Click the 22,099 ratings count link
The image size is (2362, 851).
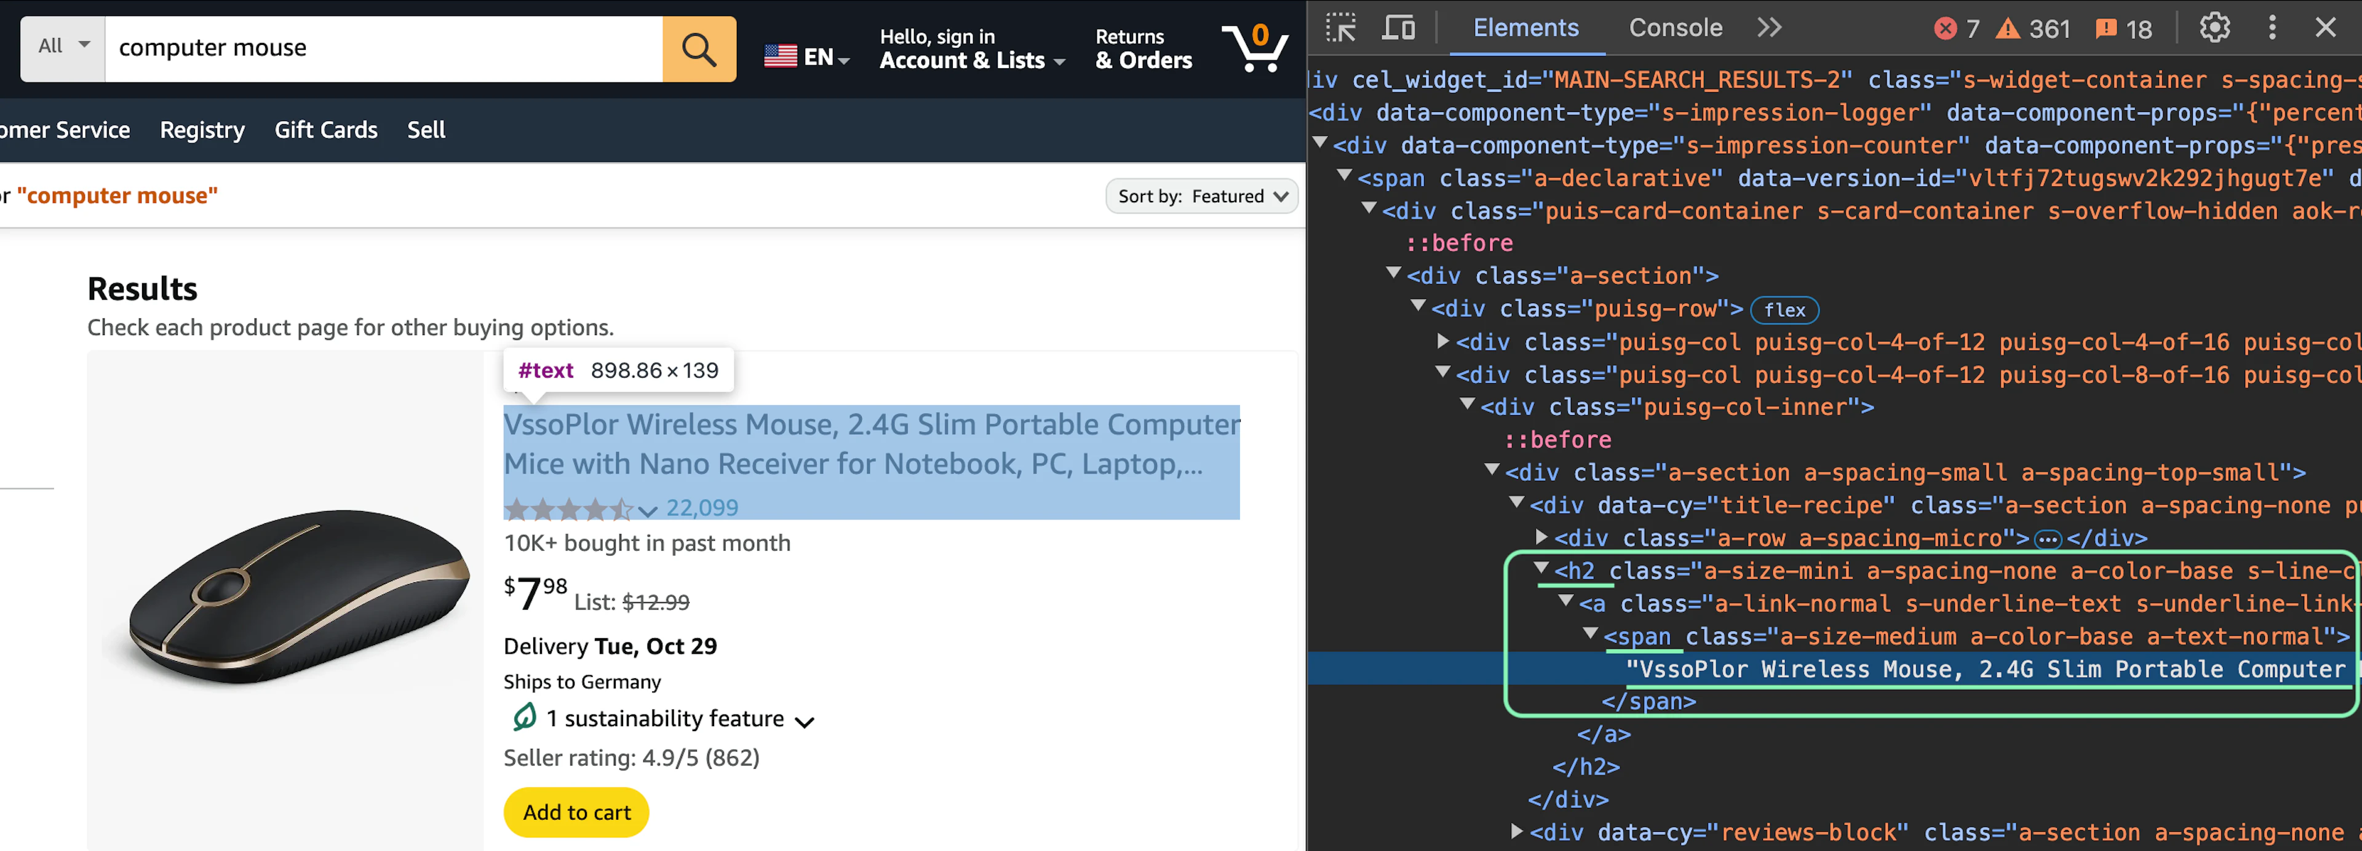click(x=701, y=508)
